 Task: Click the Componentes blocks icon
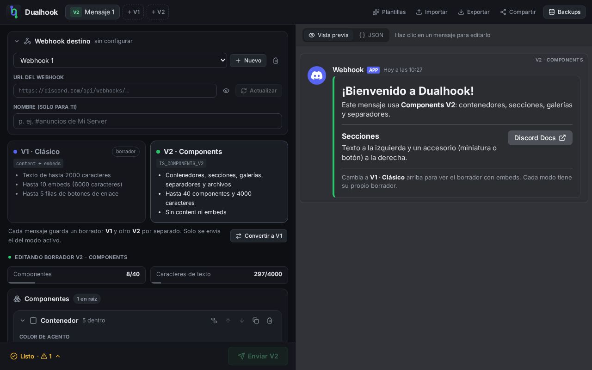coord(17,299)
